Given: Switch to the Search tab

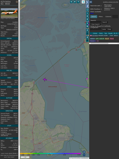Looking at the screenshot, I should tap(94, 17).
